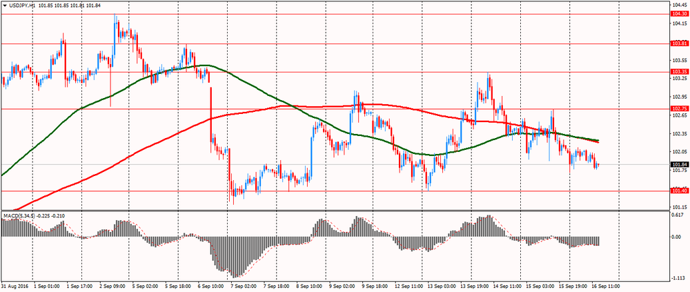Click the 7 Sep 18:00 time label

click(x=276, y=286)
